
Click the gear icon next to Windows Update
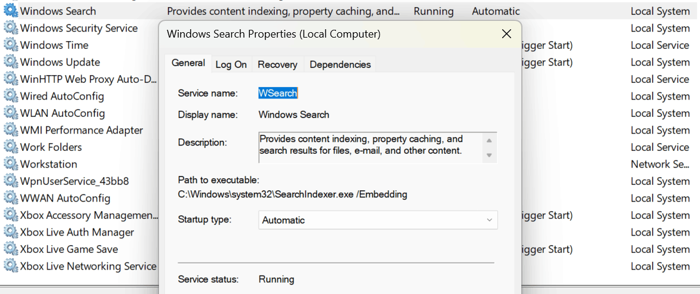[x=10, y=62]
